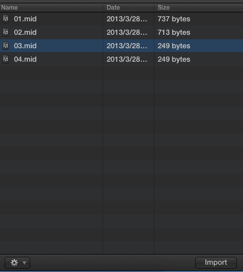The width and height of the screenshot is (243, 272).
Task: Click the date of 01.mid
Action: tap(127, 19)
